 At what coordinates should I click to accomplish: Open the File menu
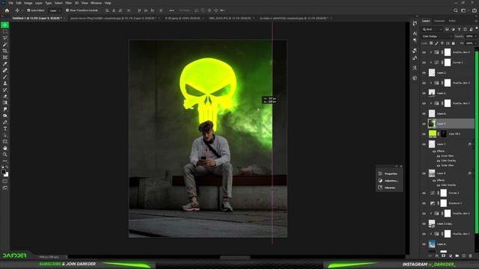point(10,3)
